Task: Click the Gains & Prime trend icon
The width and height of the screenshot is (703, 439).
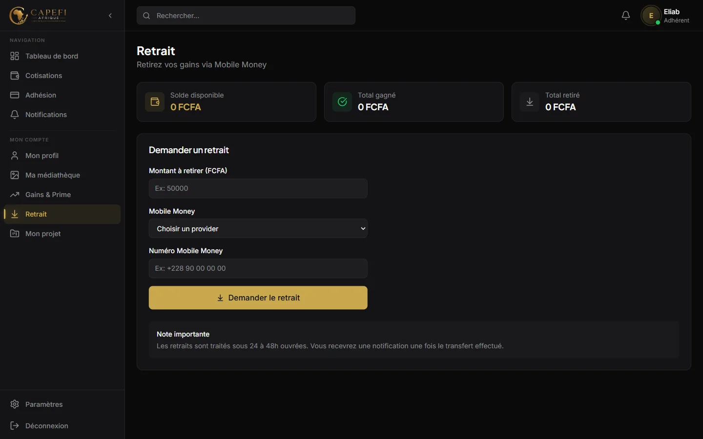Action: 15,195
